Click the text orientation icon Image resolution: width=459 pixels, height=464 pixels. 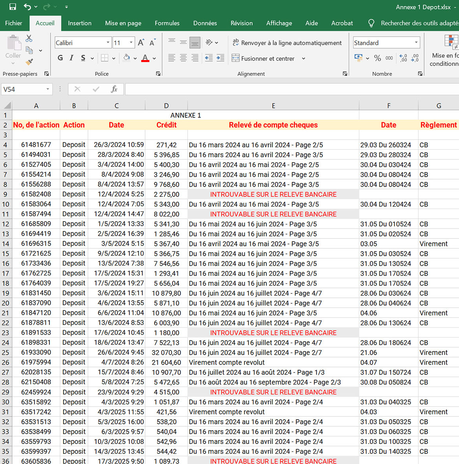coord(209,42)
